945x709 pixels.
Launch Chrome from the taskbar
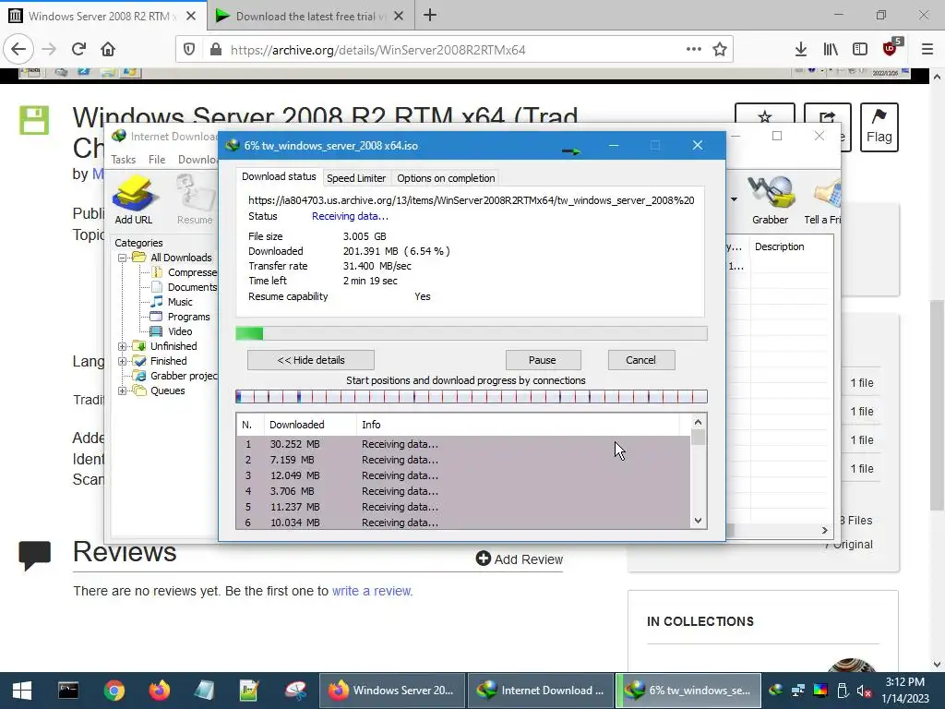[114, 691]
